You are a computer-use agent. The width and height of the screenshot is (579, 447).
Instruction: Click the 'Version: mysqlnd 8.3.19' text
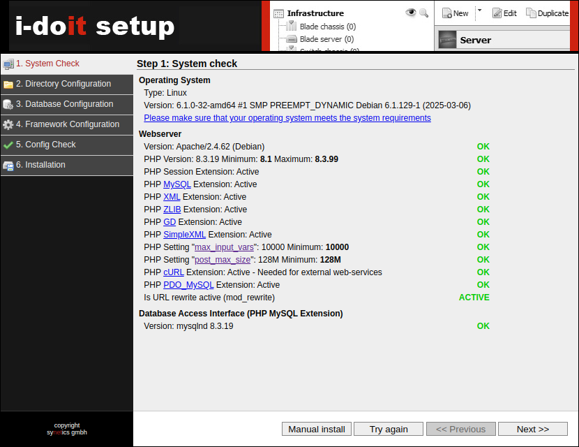pyautogui.click(x=188, y=326)
